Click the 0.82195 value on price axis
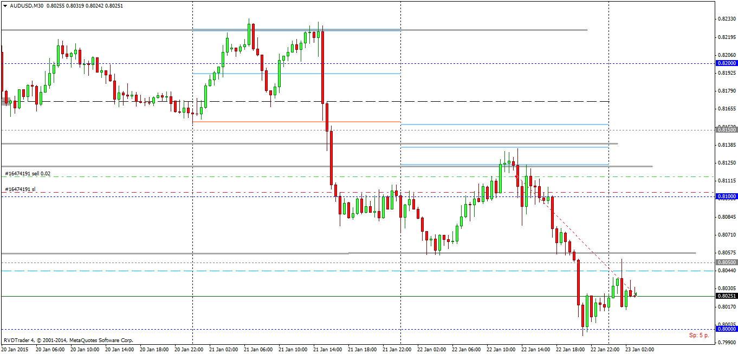 point(727,37)
